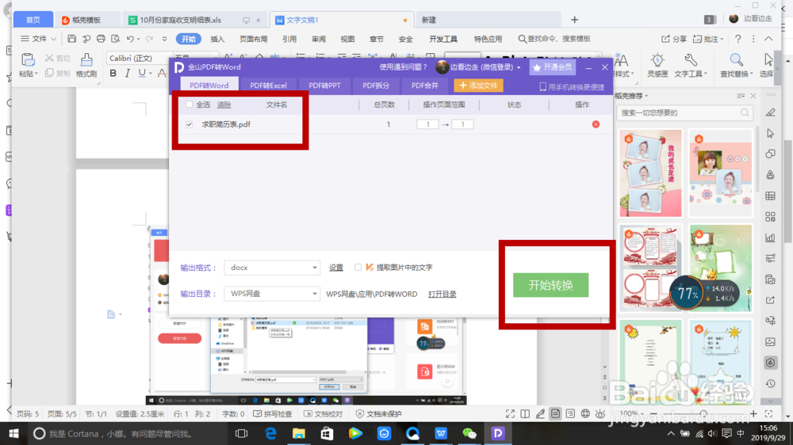The height and width of the screenshot is (445, 793).
Task: Apply underline formatting
Action: [142, 73]
